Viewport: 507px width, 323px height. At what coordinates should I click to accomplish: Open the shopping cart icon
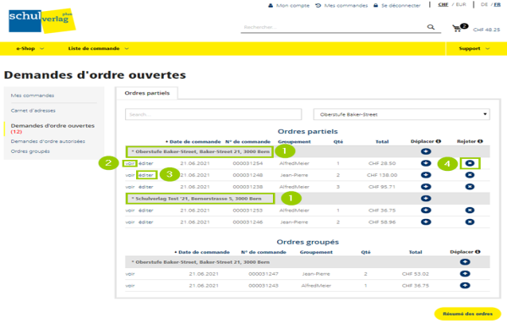(457, 29)
